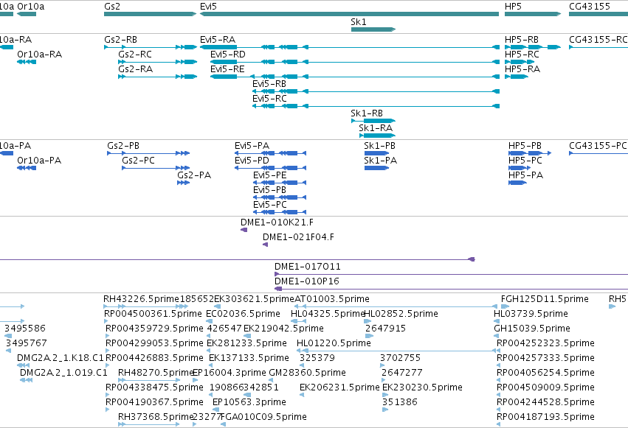Select the Evi5-RA transcript label
The width and height of the screenshot is (628, 428).
pyautogui.click(x=218, y=40)
